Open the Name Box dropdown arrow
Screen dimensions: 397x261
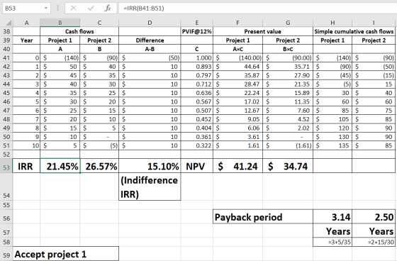[x=46, y=8]
